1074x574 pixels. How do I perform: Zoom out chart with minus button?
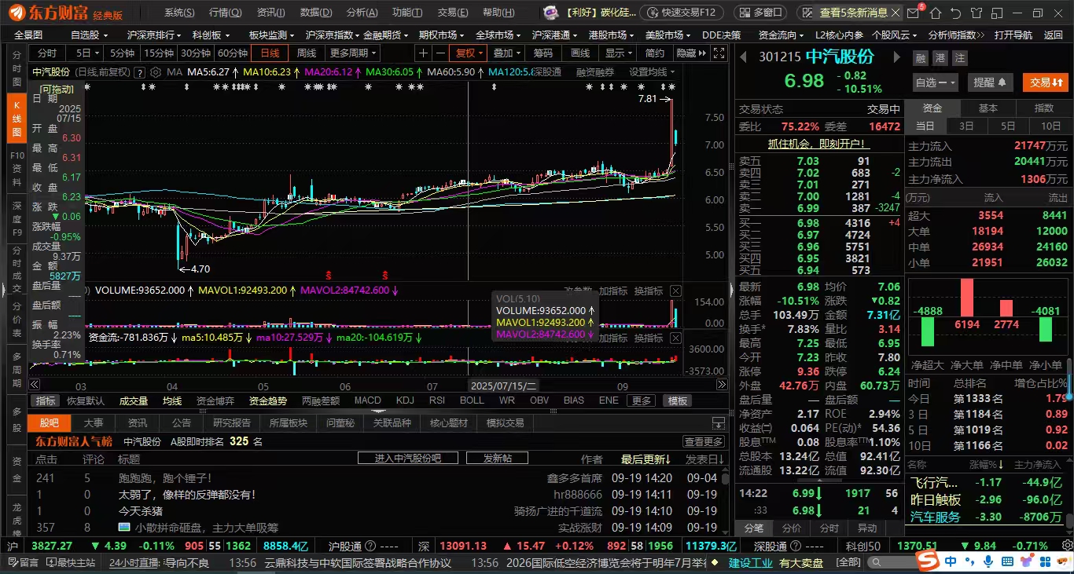[440, 53]
